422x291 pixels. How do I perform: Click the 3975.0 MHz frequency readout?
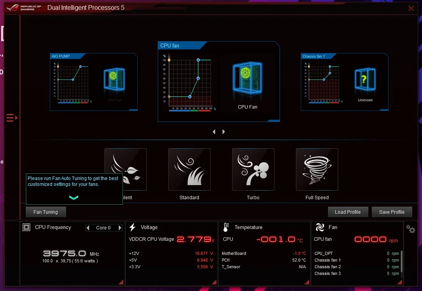click(71, 253)
